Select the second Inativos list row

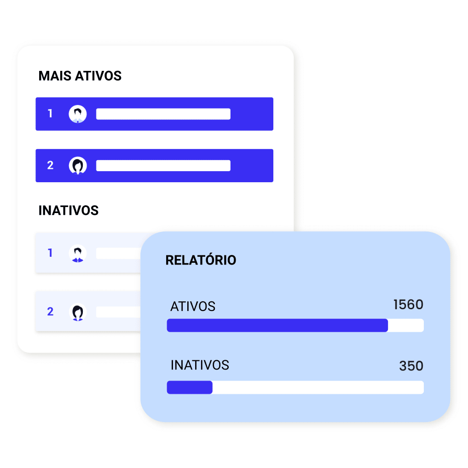pyautogui.click(x=88, y=311)
